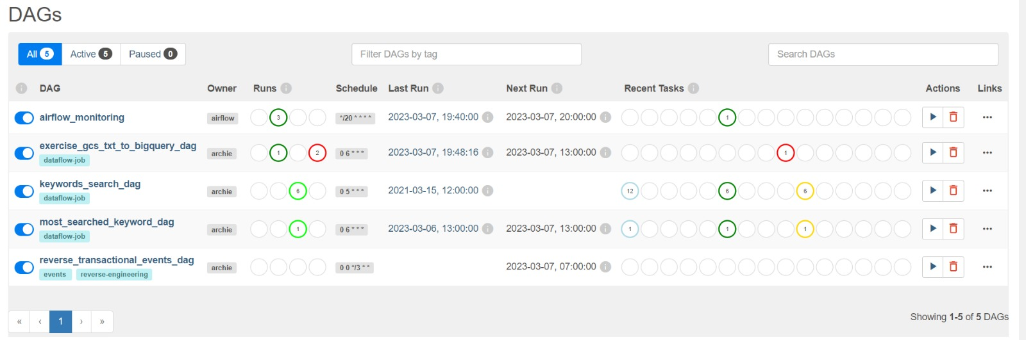Trigger keywords_search_dag using its play icon

[932, 190]
